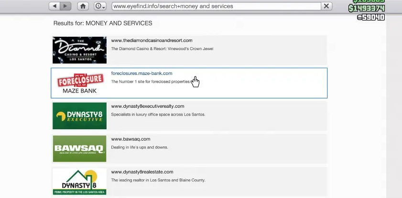The height and width of the screenshot is (198, 402).
Task: Visit www.thediamondcasinoandresort.com link
Action: pyautogui.click(x=152, y=41)
